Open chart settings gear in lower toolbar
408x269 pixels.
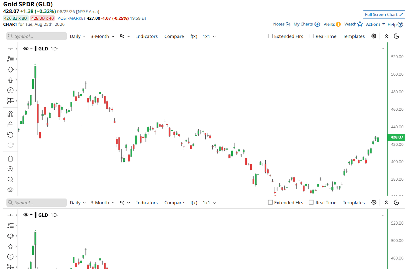374,203
